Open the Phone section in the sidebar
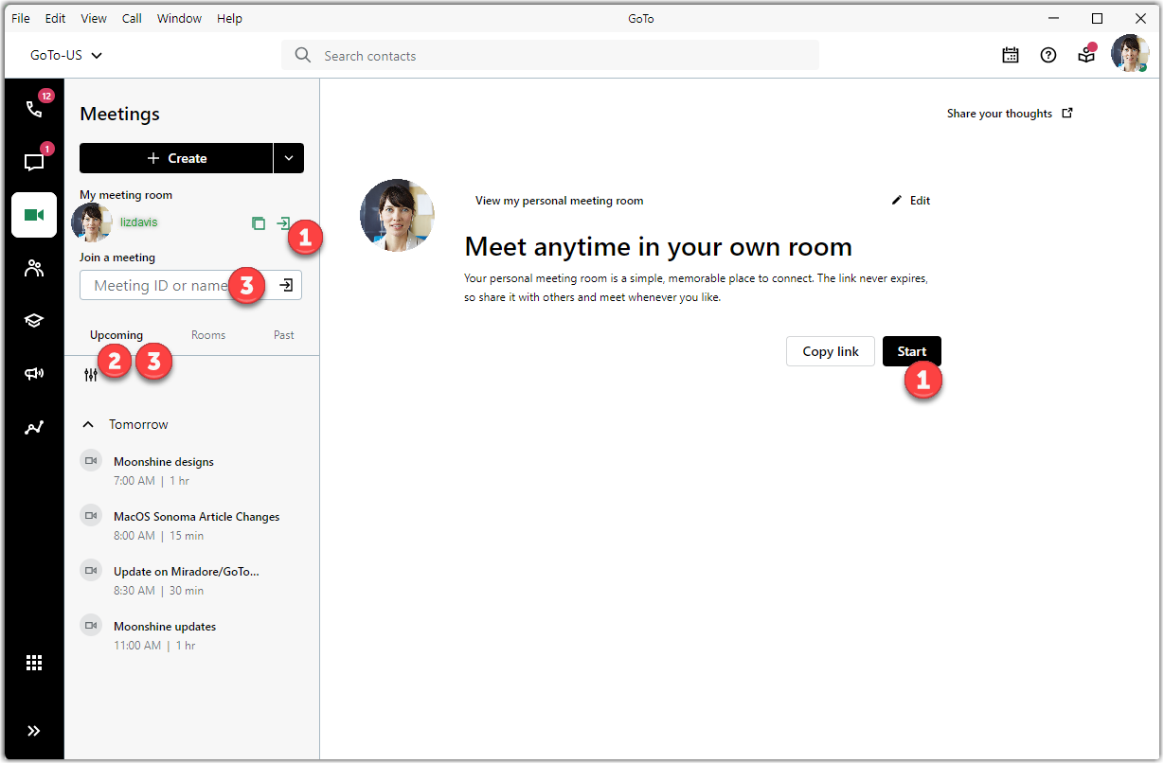Viewport: 1164px width, 764px height. (x=34, y=108)
